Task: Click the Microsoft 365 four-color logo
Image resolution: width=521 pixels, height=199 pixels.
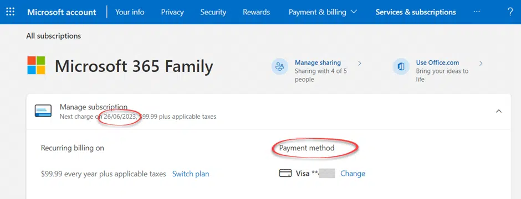Action: pyautogui.click(x=36, y=65)
